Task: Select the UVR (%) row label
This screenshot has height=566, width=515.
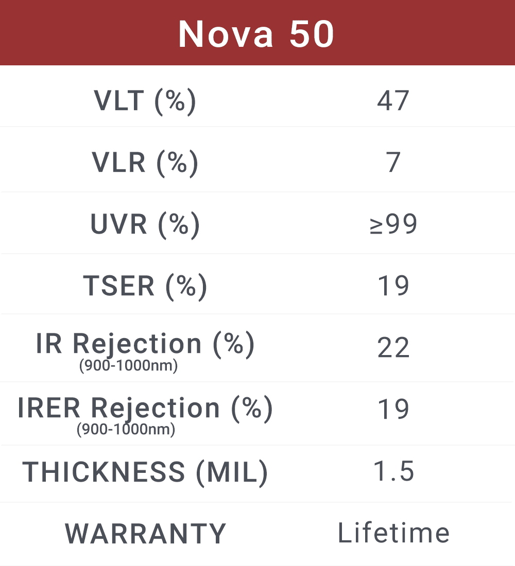Action: tap(145, 224)
